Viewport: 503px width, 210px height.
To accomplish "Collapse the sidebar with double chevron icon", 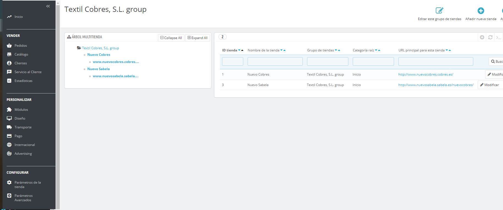I will (48, 6).
